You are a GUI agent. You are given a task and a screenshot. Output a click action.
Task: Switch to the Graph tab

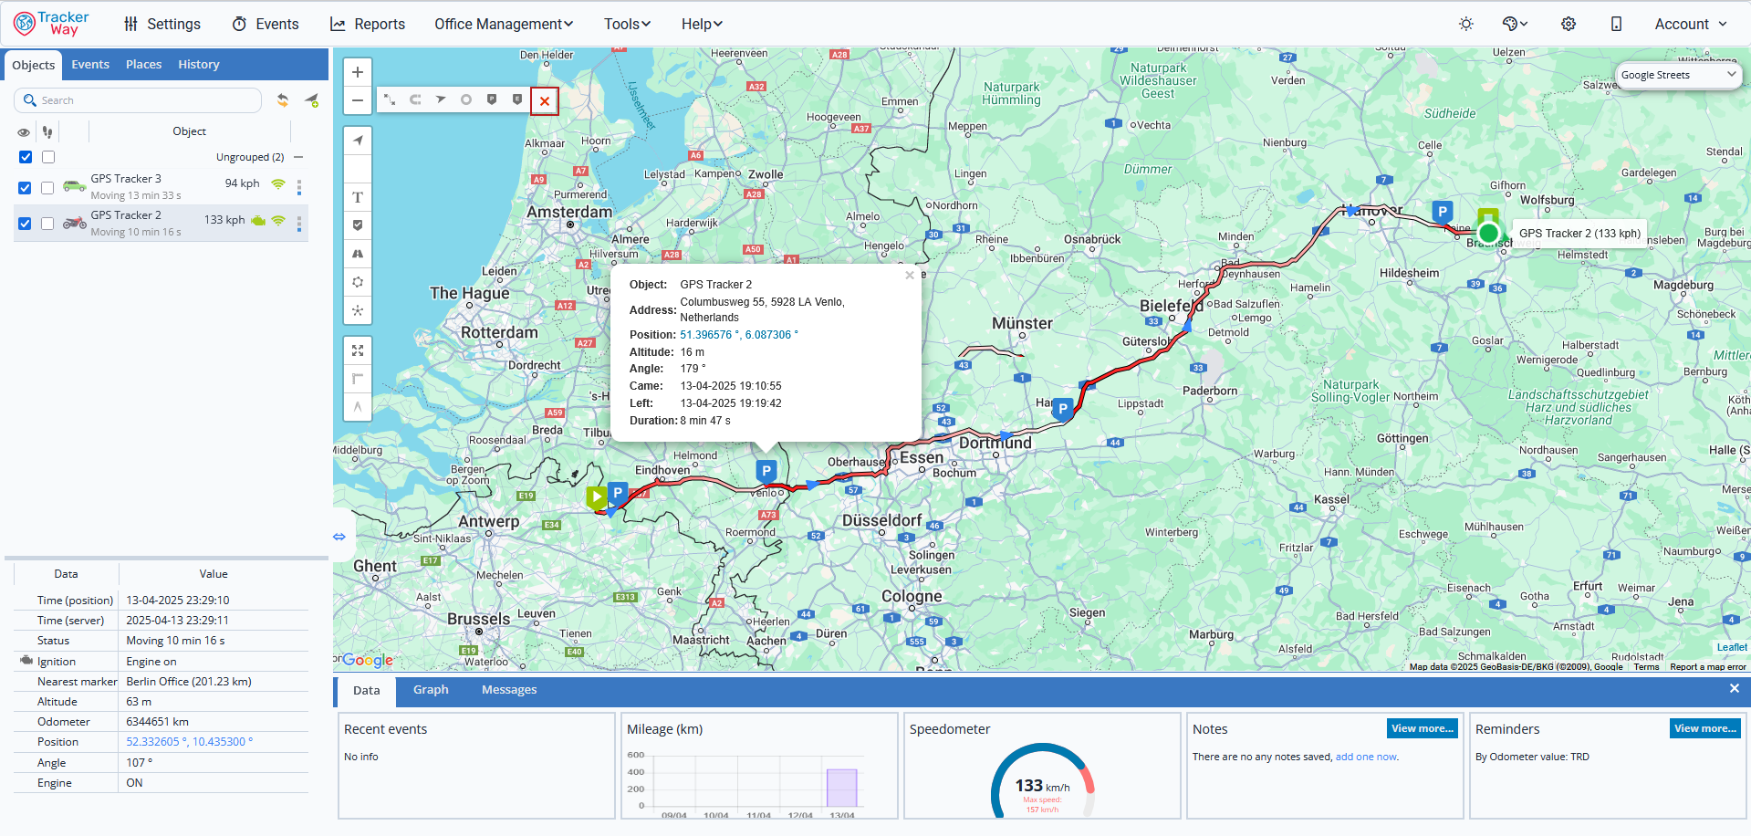click(x=431, y=690)
